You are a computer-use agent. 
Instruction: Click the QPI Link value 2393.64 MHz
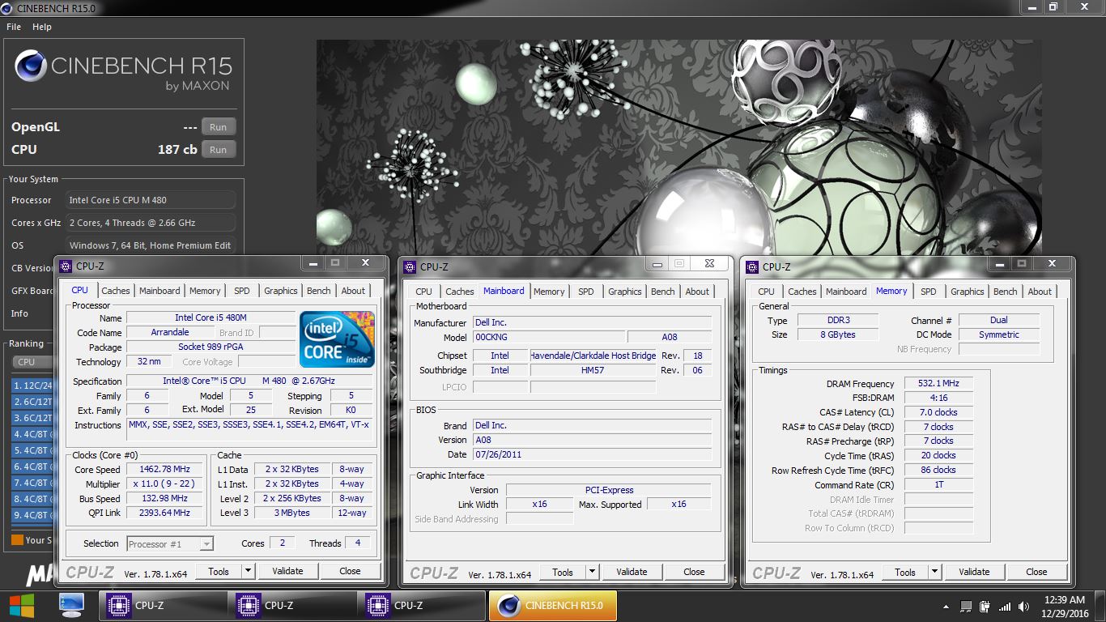coord(165,513)
